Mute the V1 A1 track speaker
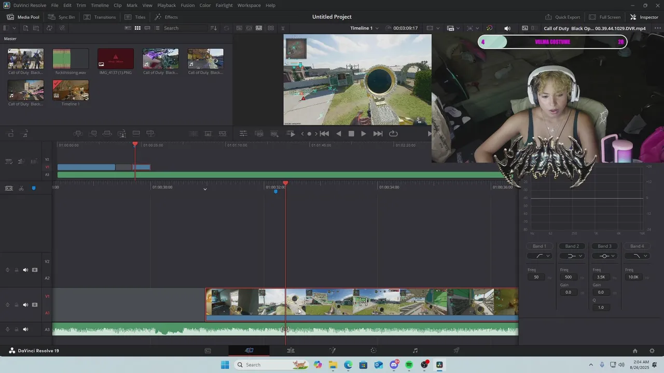 pos(25,305)
